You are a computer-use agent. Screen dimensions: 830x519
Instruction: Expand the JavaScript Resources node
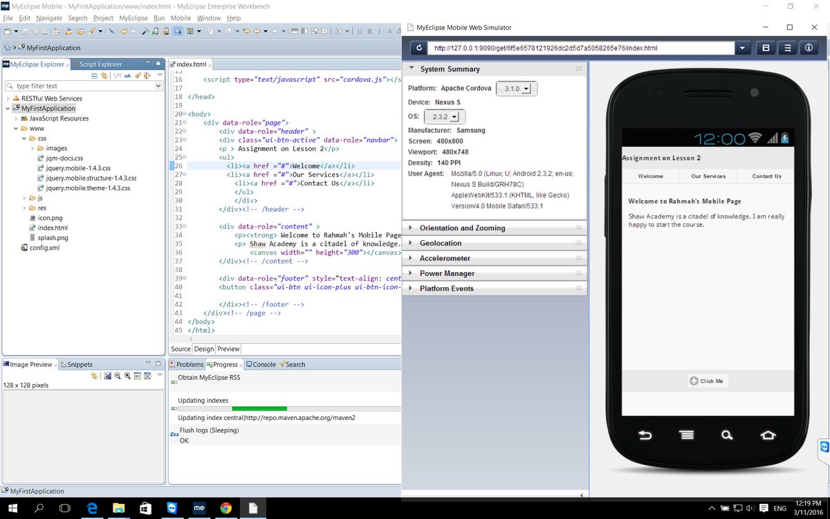click(x=16, y=118)
